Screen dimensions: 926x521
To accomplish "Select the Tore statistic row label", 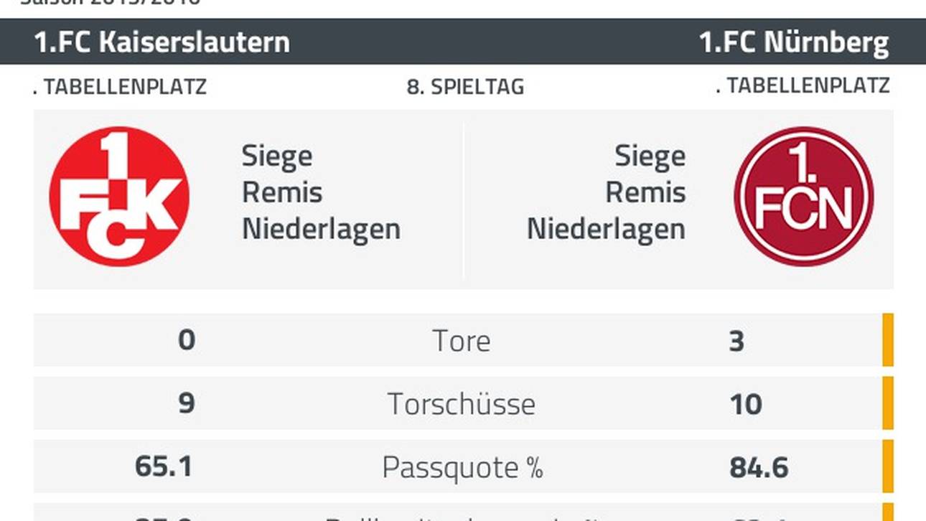I will click(x=462, y=341).
